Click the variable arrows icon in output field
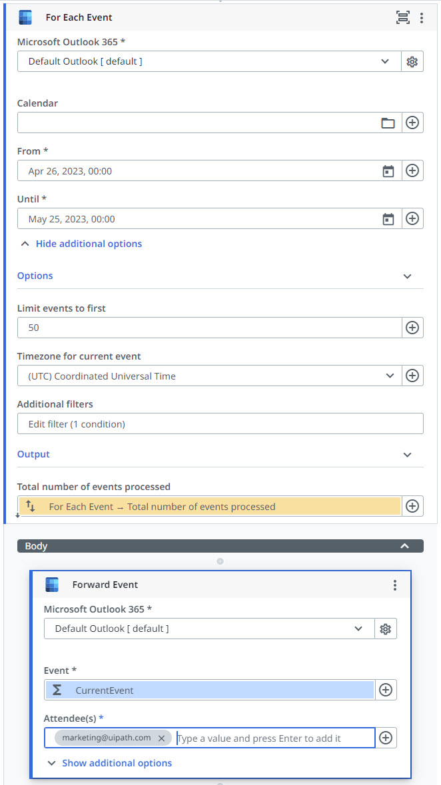441x785 pixels. pyautogui.click(x=31, y=506)
